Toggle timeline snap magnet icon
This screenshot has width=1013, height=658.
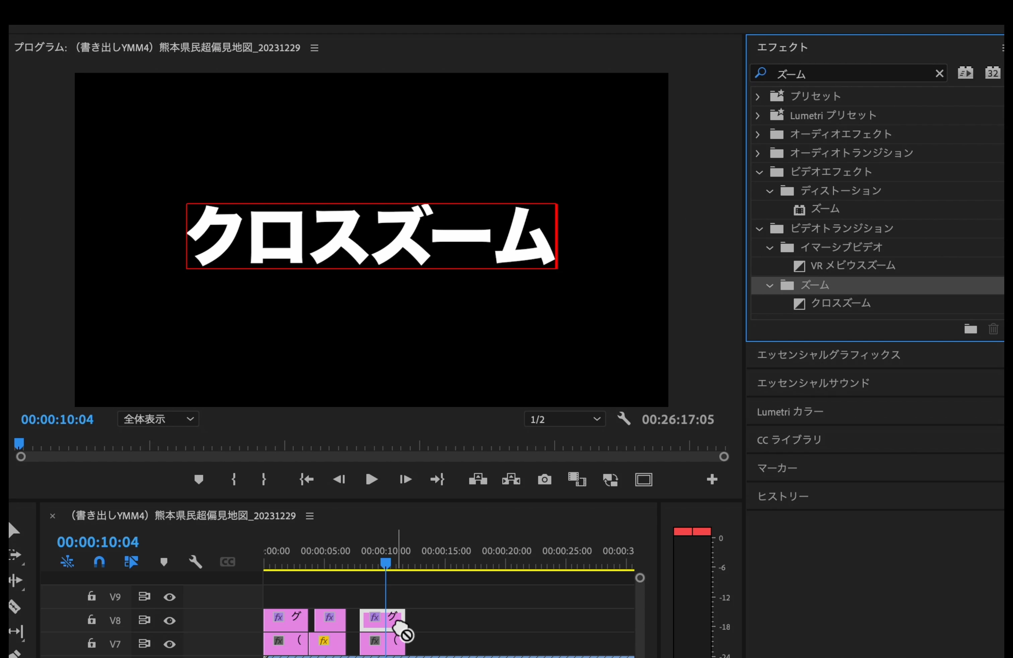99,562
